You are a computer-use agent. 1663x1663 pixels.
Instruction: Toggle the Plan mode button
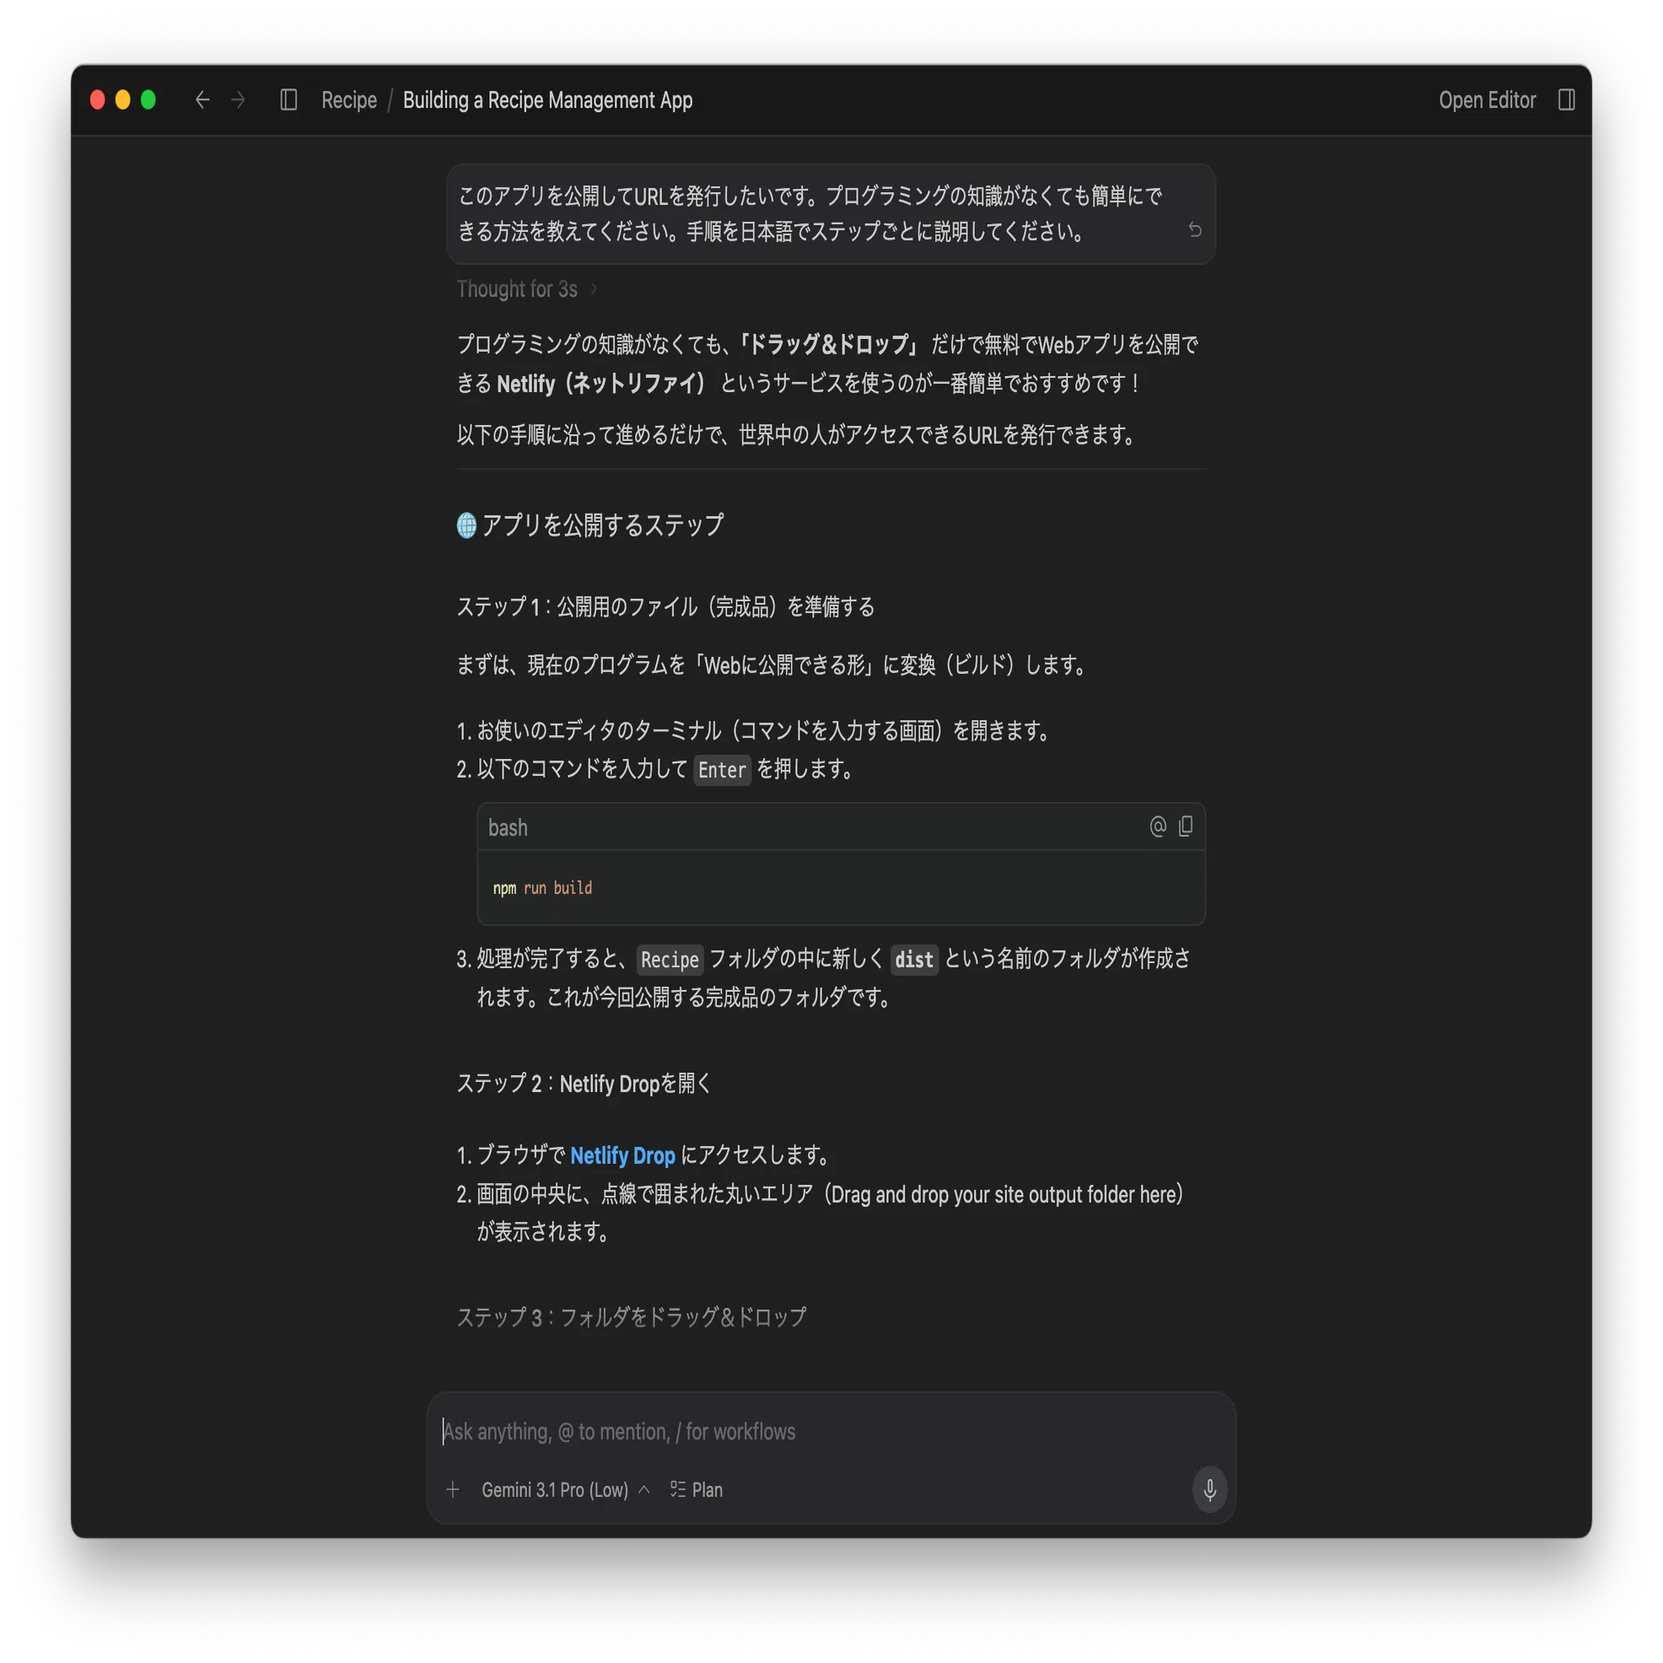coord(697,1490)
